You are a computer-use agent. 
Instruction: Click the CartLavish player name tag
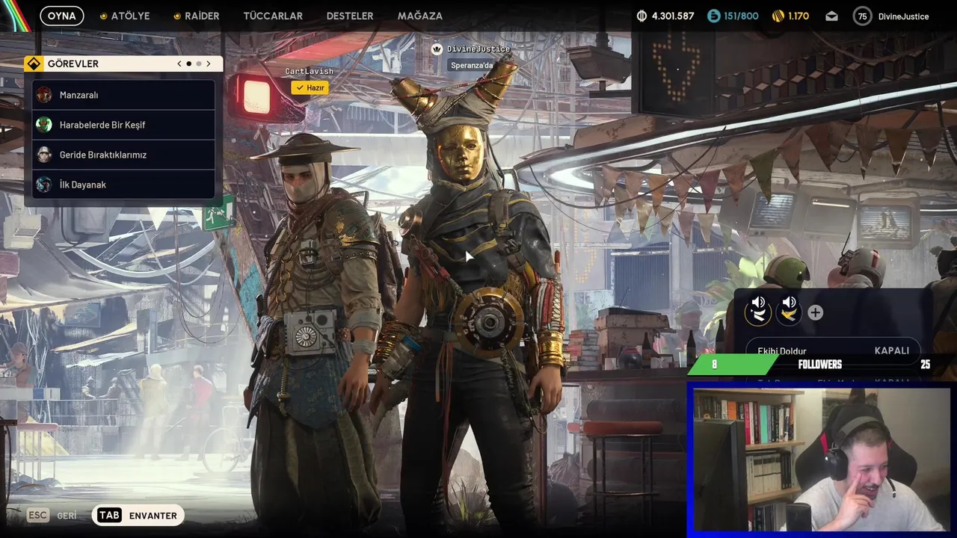(309, 72)
